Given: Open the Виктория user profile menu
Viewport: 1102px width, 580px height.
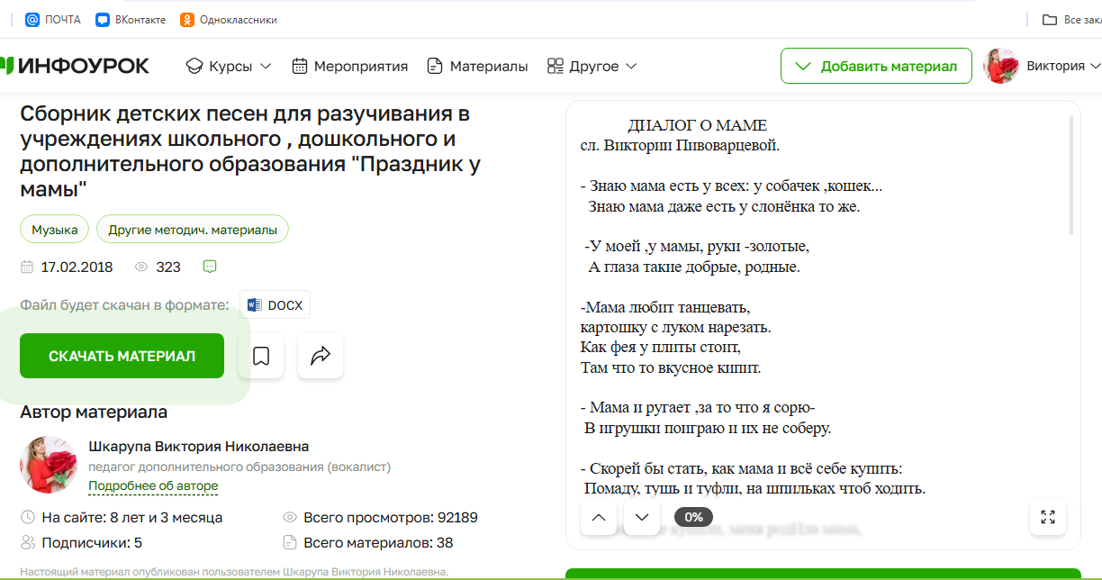Looking at the screenshot, I should click(1043, 66).
